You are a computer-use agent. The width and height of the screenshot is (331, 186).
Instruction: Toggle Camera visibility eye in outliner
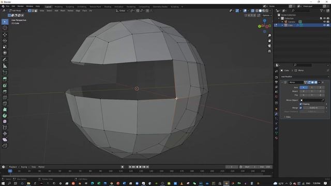coord(324,22)
